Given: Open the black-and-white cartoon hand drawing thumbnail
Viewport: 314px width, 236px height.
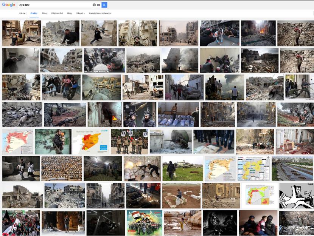Looking at the screenshot, I should pos(296,196).
